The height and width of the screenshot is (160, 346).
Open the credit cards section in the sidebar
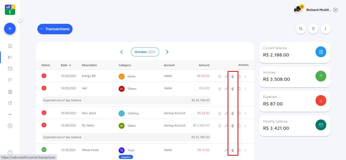tap(10, 68)
